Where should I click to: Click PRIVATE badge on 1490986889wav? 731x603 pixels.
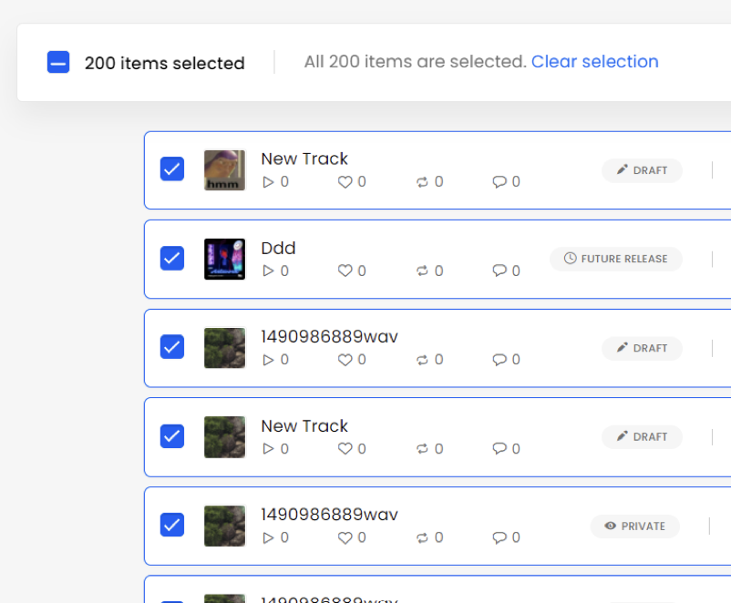click(x=635, y=526)
